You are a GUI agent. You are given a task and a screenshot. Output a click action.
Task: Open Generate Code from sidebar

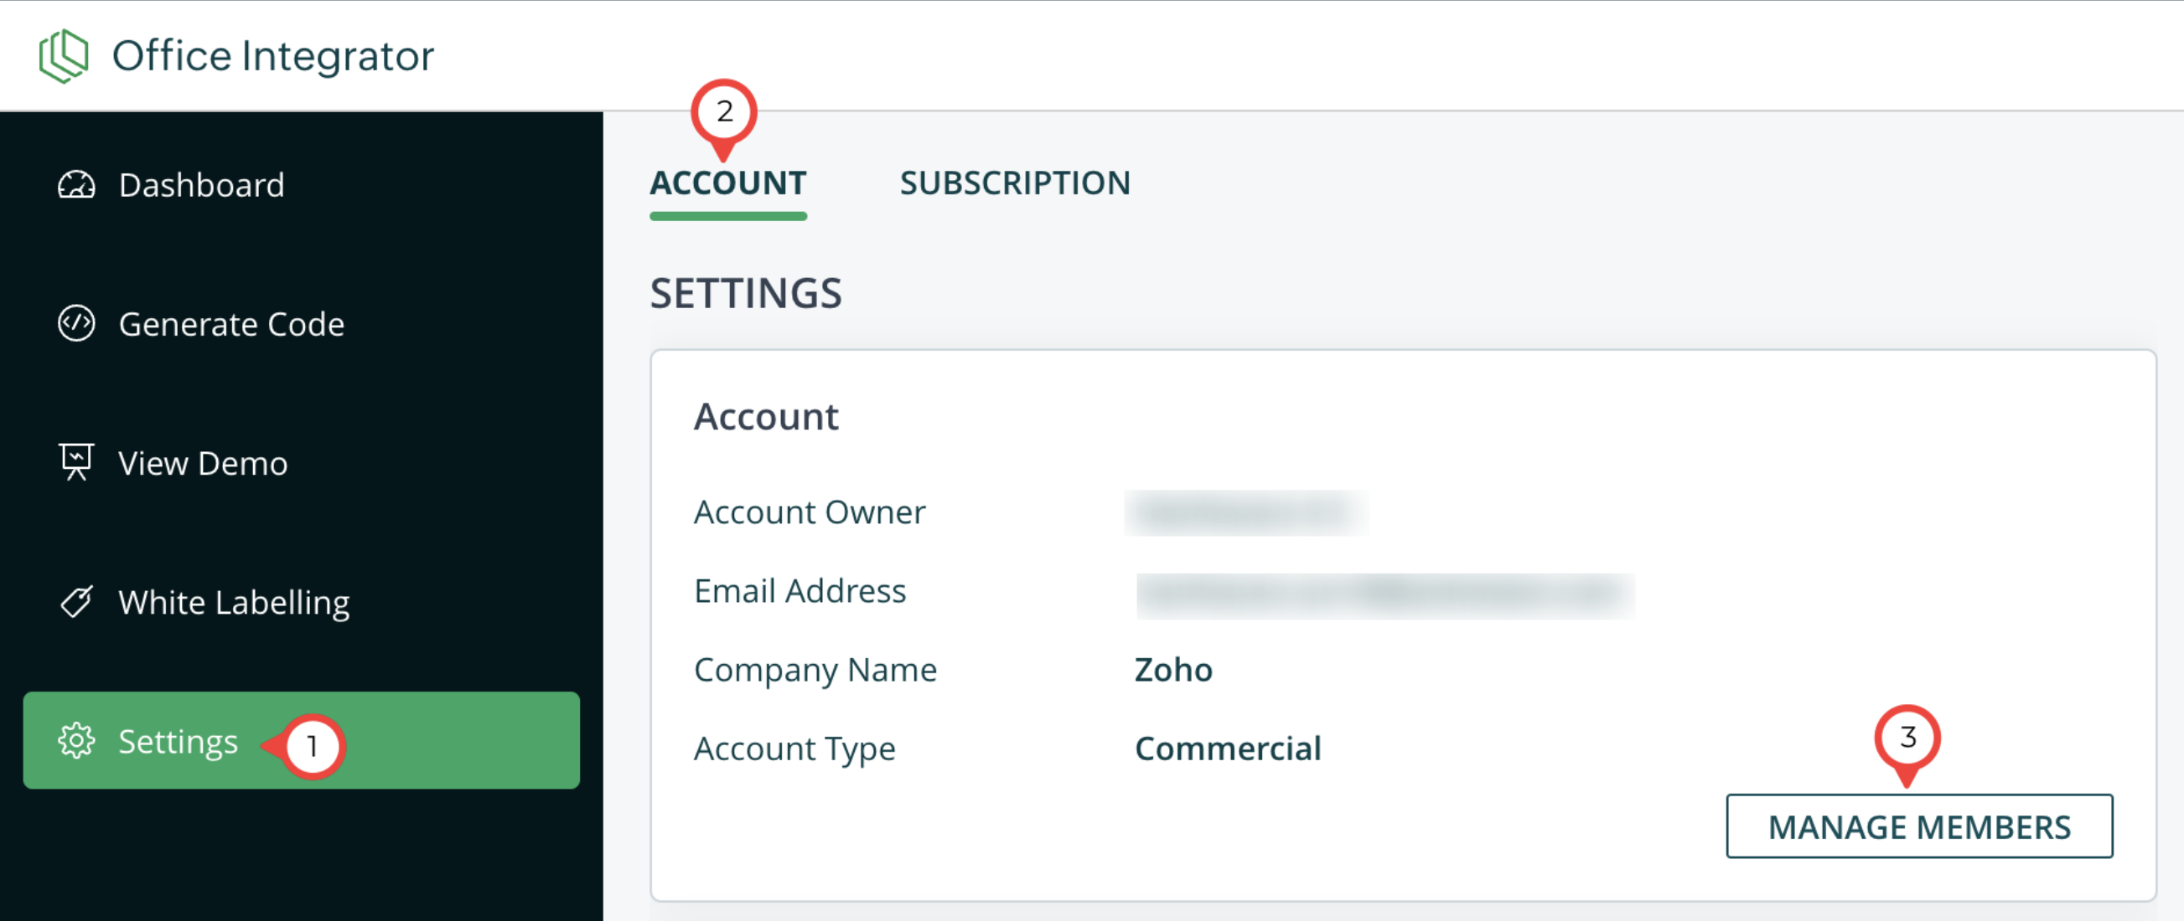(x=231, y=324)
